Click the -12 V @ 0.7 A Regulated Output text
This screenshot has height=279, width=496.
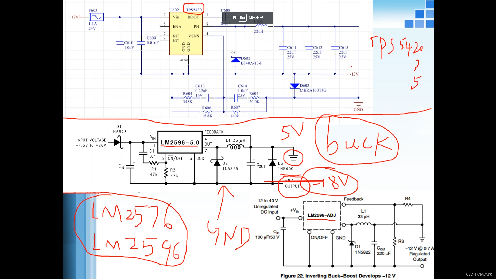pos(420,254)
